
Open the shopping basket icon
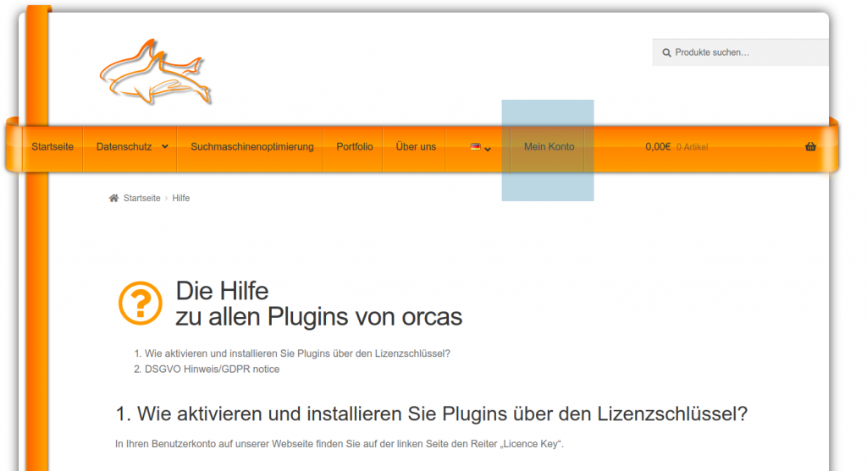[810, 146]
